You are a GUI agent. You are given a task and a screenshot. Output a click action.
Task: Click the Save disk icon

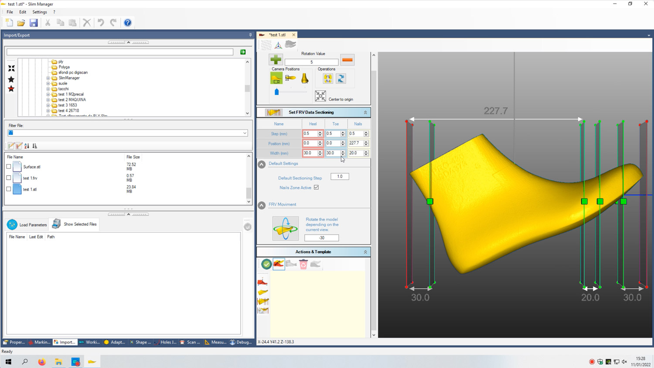pyautogui.click(x=34, y=23)
